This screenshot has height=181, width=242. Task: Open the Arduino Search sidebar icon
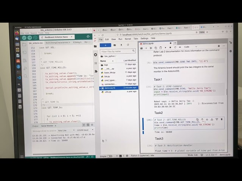click(26, 76)
